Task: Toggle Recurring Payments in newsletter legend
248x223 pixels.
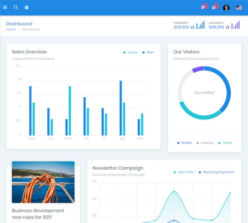Action: click(x=216, y=172)
